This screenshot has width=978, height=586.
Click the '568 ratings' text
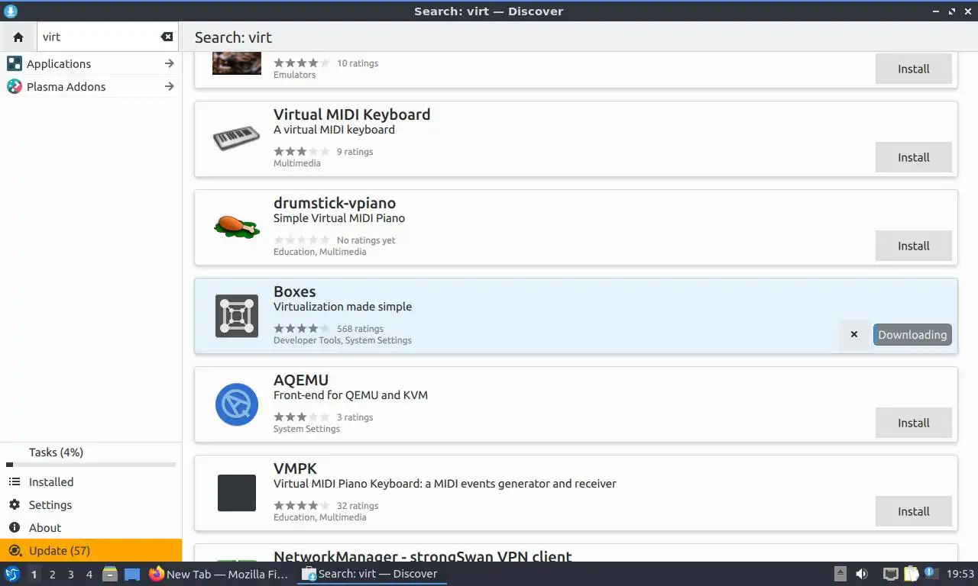click(360, 329)
